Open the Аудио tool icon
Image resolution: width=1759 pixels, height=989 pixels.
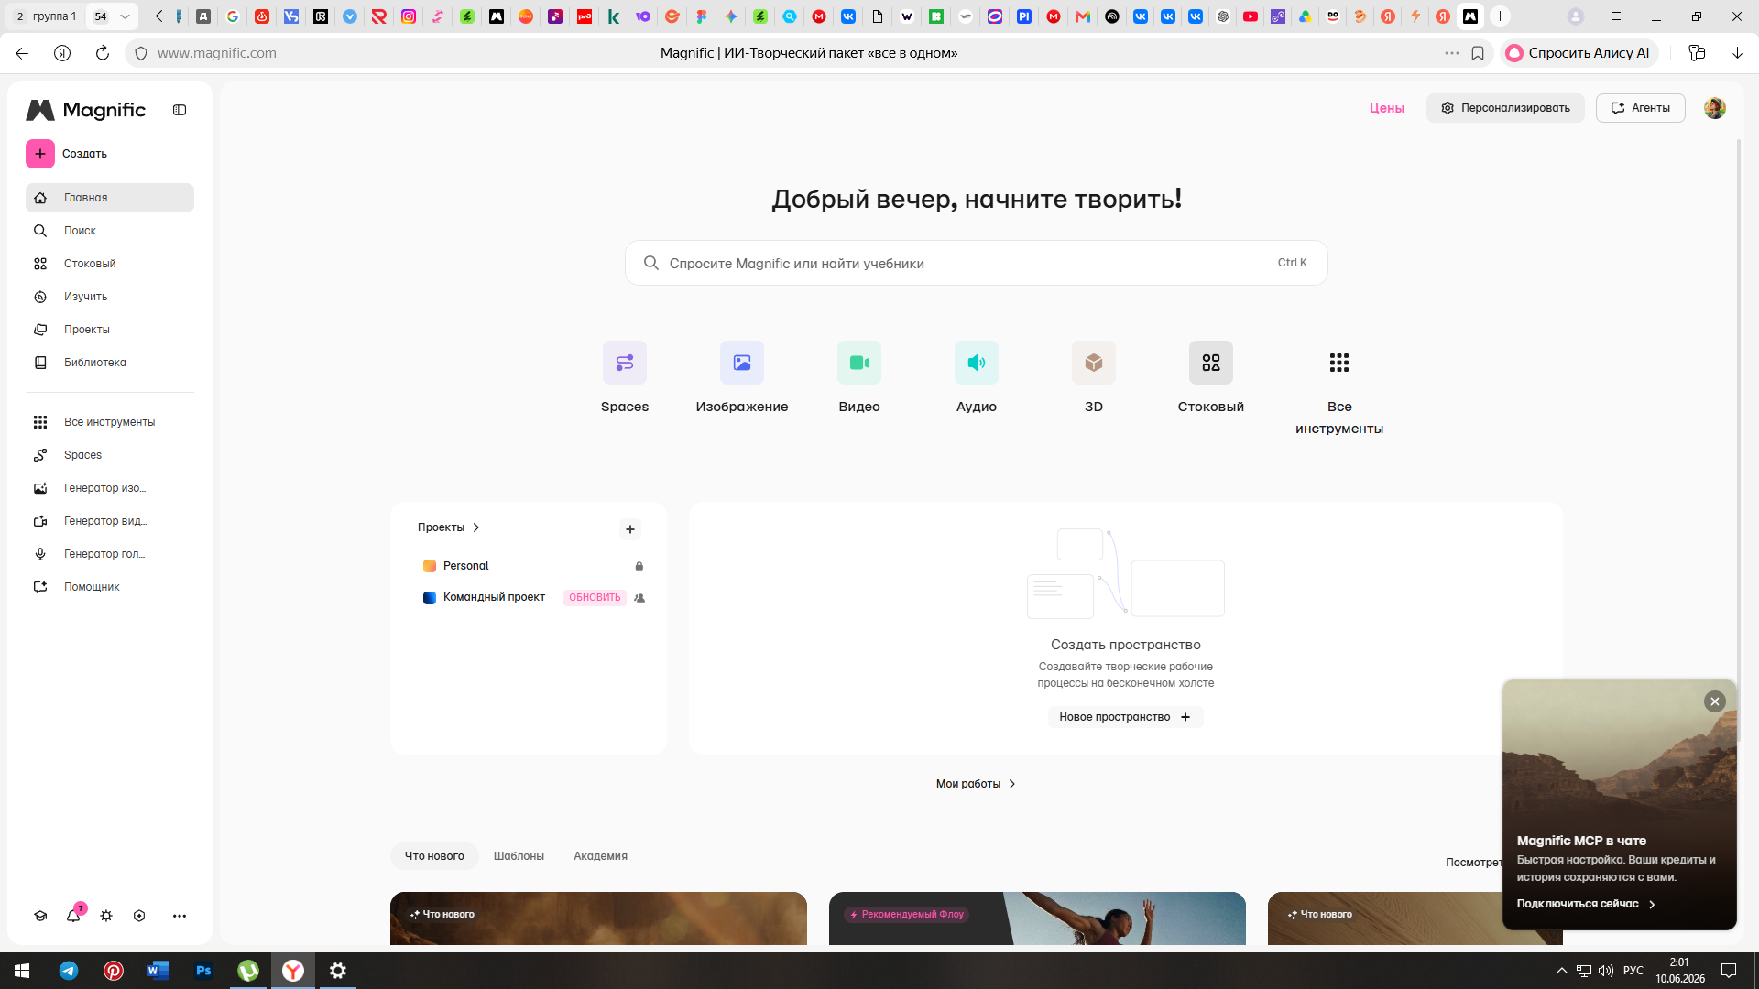(x=977, y=363)
